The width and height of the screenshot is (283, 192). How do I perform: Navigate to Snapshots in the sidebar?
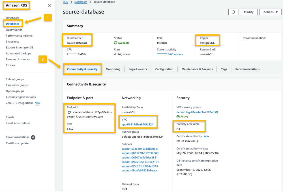pyautogui.click(x=13, y=41)
